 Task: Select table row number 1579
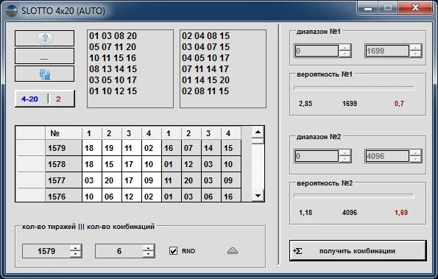click(x=63, y=148)
